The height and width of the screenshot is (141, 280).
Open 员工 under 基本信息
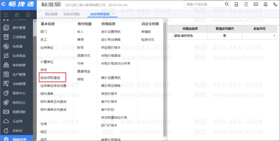[x=44, y=40]
